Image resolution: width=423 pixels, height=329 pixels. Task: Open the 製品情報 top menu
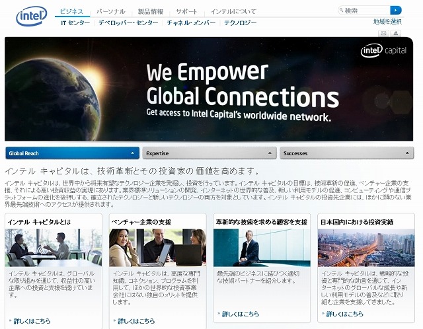151,12
